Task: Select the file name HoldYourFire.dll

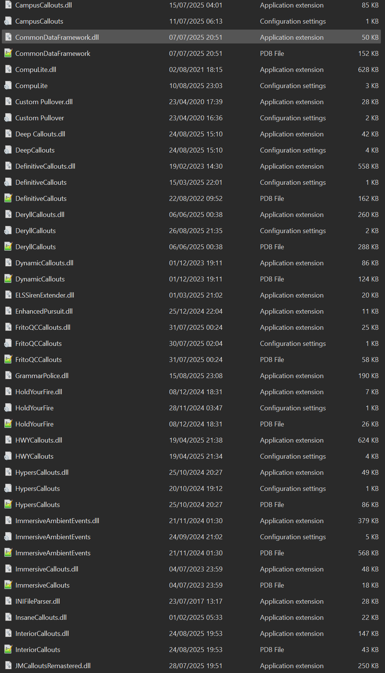Action: (39, 392)
